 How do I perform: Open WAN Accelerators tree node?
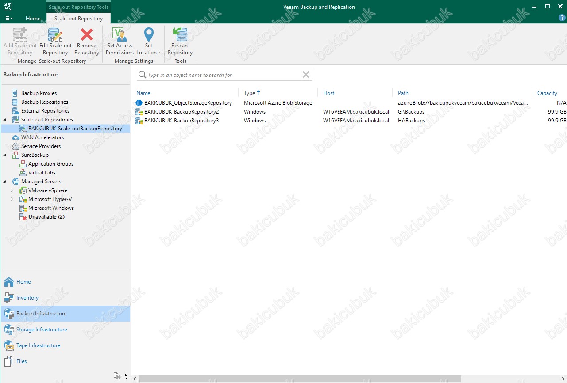[42, 137]
